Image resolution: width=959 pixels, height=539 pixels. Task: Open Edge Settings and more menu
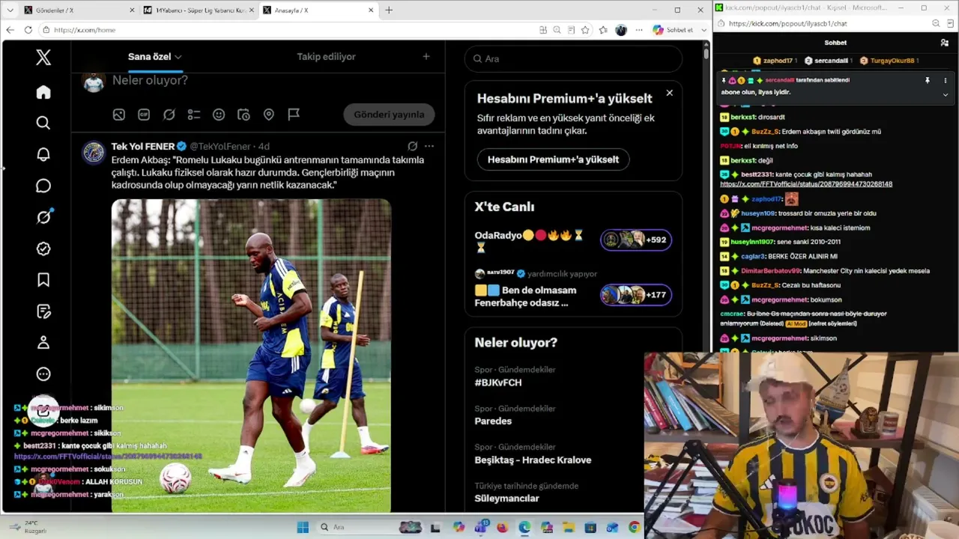click(639, 30)
